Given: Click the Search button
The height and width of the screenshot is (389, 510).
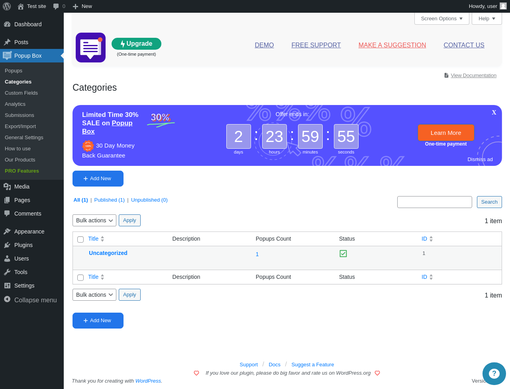Looking at the screenshot, I should click(489, 202).
